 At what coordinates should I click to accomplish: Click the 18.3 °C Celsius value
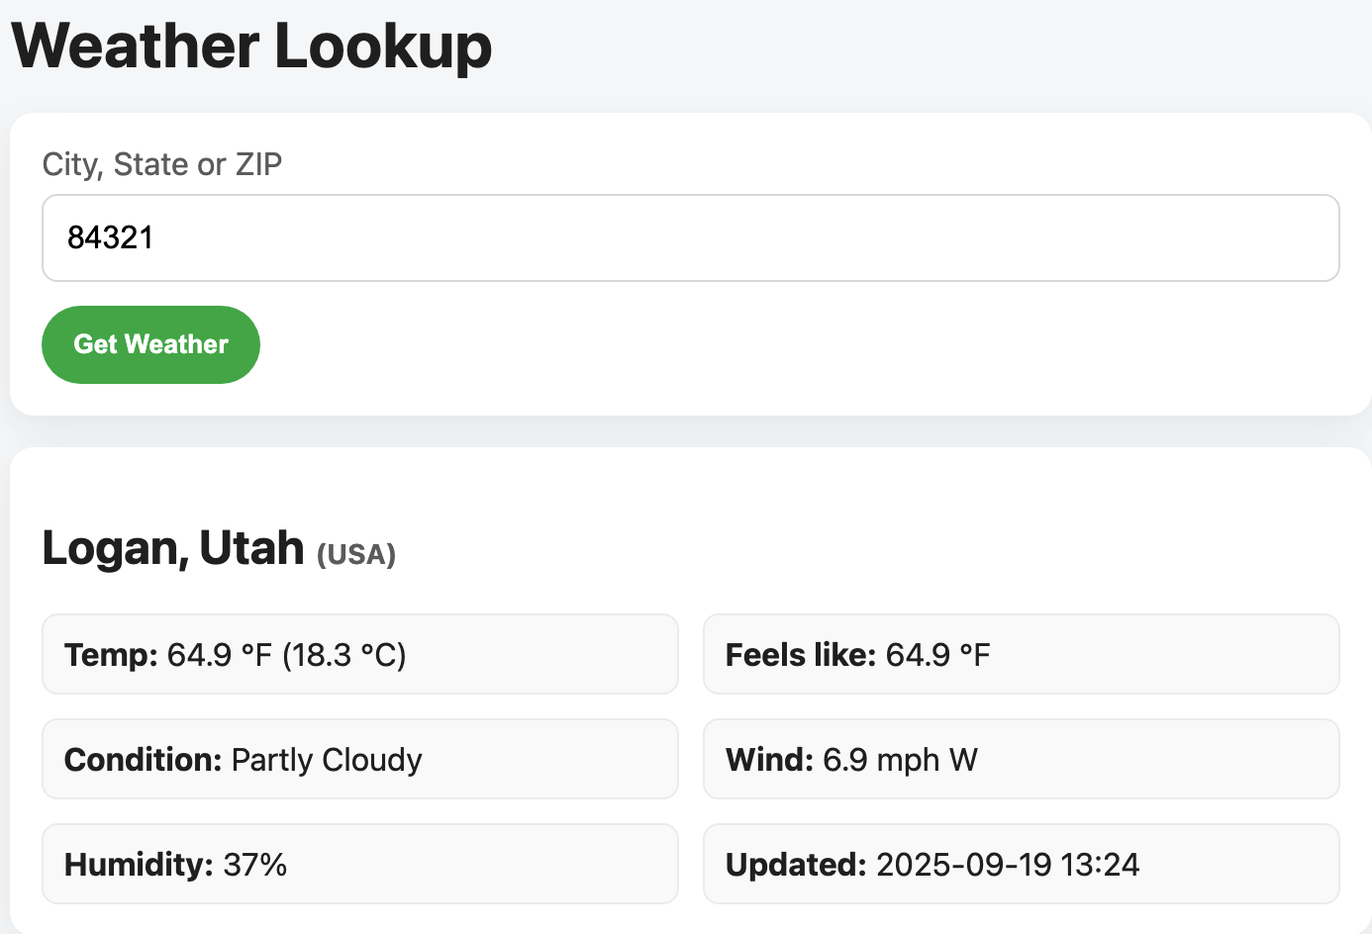(345, 654)
